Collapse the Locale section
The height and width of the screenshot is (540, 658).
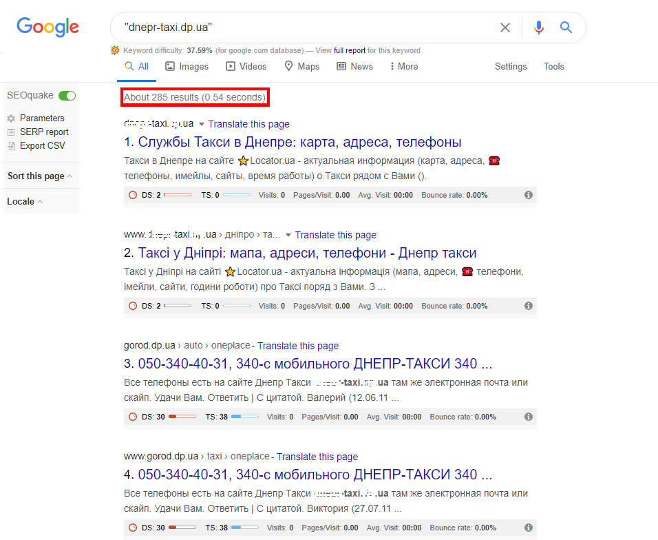pyautogui.click(x=25, y=202)
